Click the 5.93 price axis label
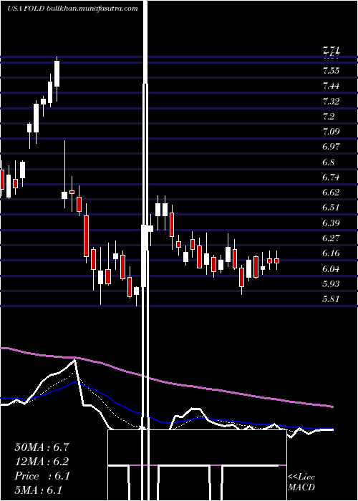 (x=331, y=284)
